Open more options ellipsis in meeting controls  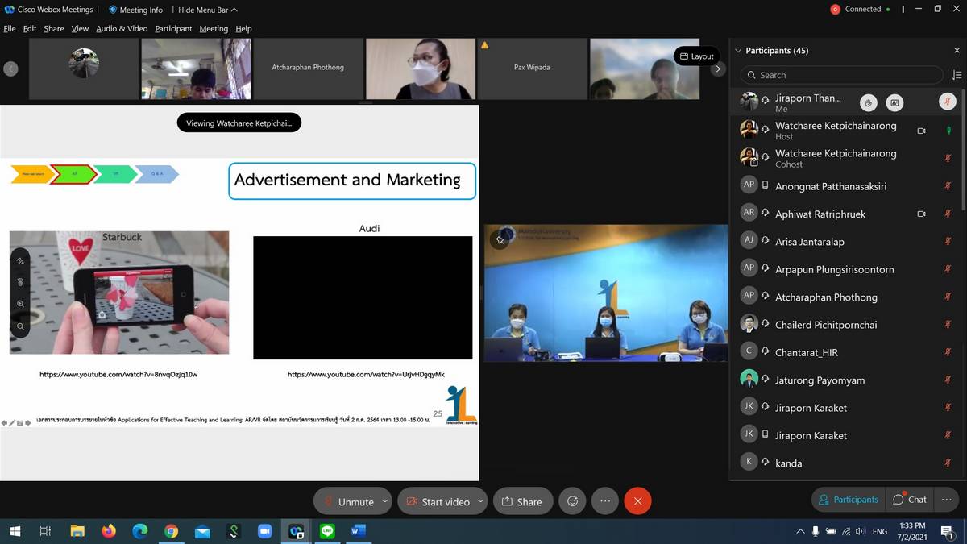(x=605, y=501)
